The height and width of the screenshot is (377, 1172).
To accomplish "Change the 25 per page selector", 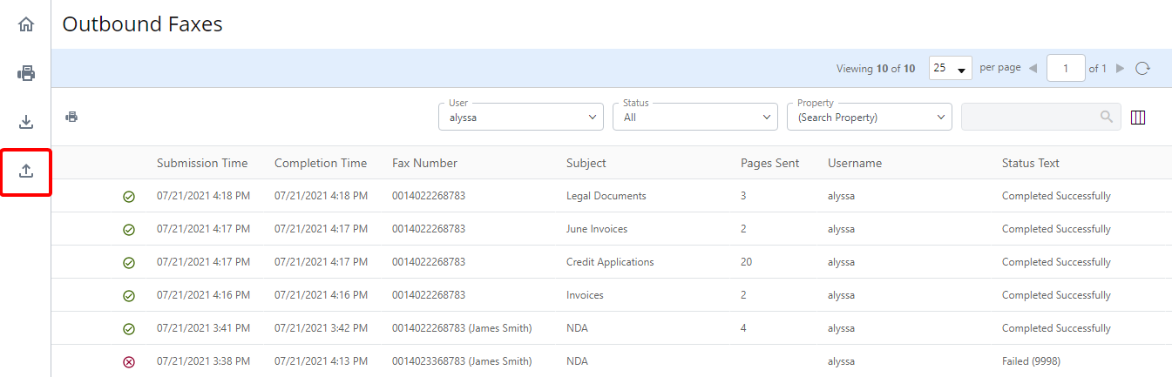I will click(950, 68).
